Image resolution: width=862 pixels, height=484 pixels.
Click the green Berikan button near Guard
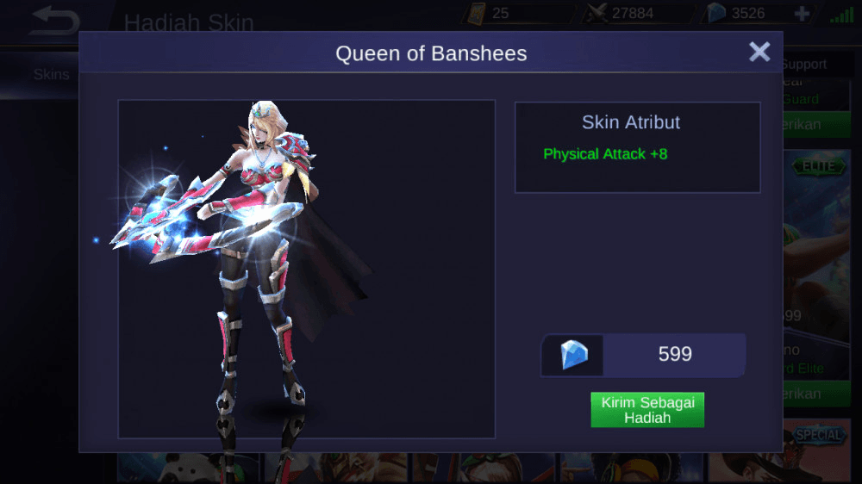pyautogui.click(x=816, y=125)
